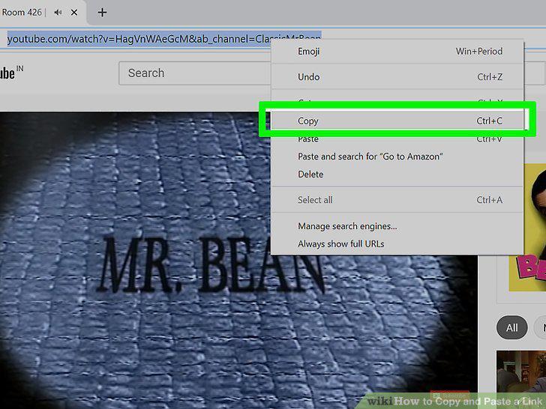Image resolution: width=546 pixels, height=409 pixels.
Task: Click the Mr. Bean video player
Action: [x=238, y=260]
